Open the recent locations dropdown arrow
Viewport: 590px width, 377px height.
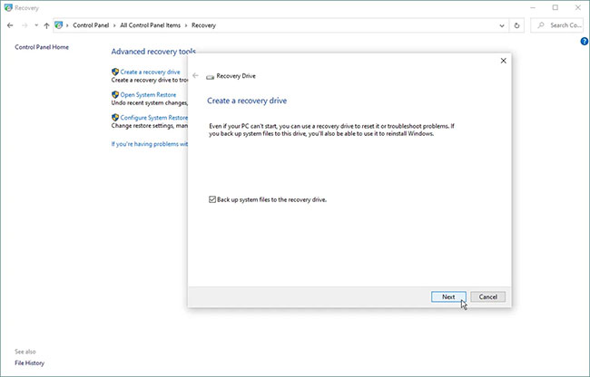(36, 25)
